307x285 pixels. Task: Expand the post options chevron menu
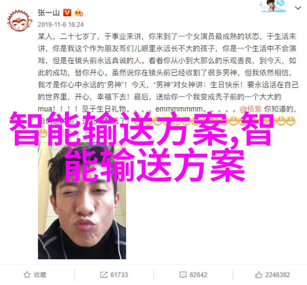pyautogui.click(x=298, y=8)
